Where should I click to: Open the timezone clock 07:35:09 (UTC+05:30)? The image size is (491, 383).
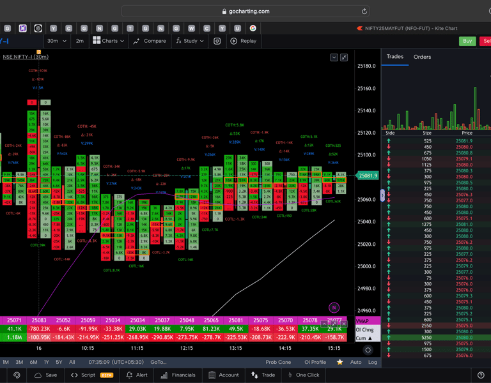[x=116, y=362]
